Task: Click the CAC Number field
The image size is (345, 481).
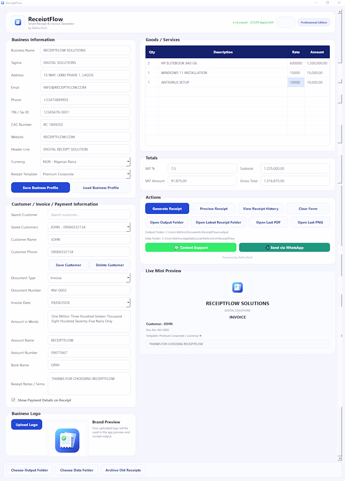Action: (85, 125)
